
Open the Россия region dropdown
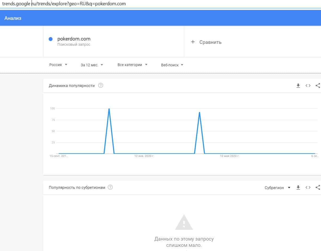[x=58, y=65]
